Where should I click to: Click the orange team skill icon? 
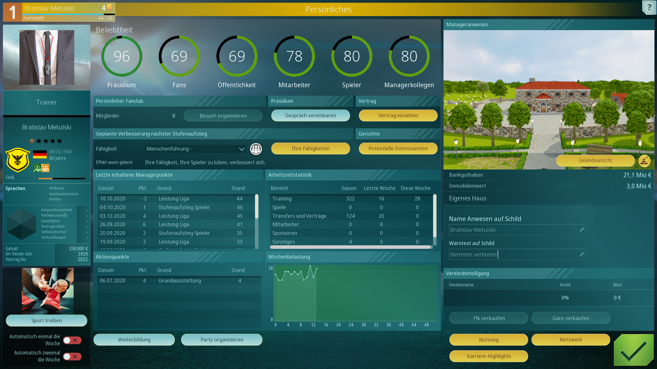pos(45,168)
